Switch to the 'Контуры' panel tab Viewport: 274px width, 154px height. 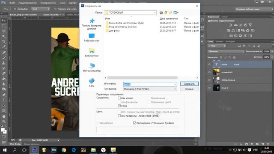(230, 41)
